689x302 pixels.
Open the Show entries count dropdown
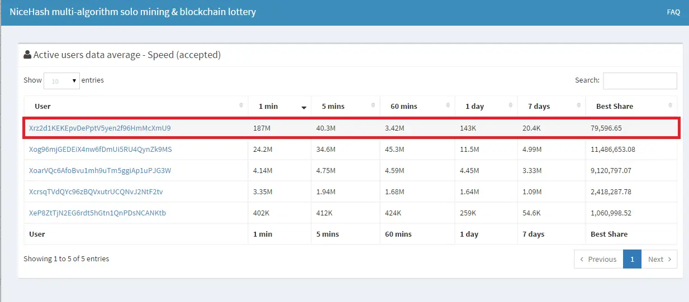[x=61, y=80]
